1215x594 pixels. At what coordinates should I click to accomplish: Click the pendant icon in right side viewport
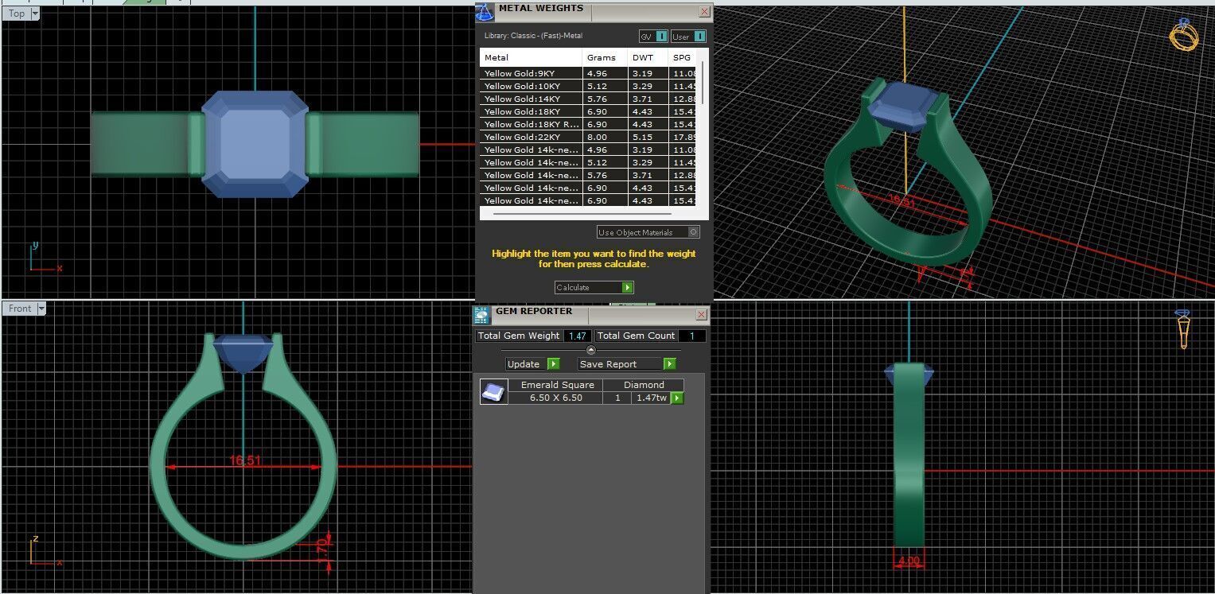(x=1183, y=328)
